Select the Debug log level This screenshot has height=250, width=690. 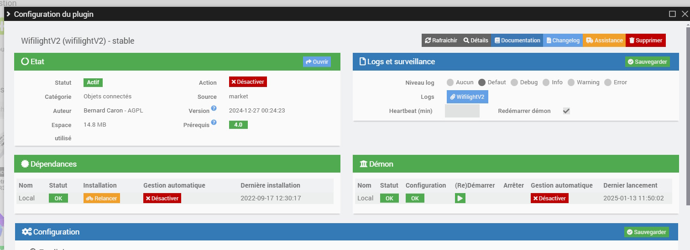[x=514, y=82]
